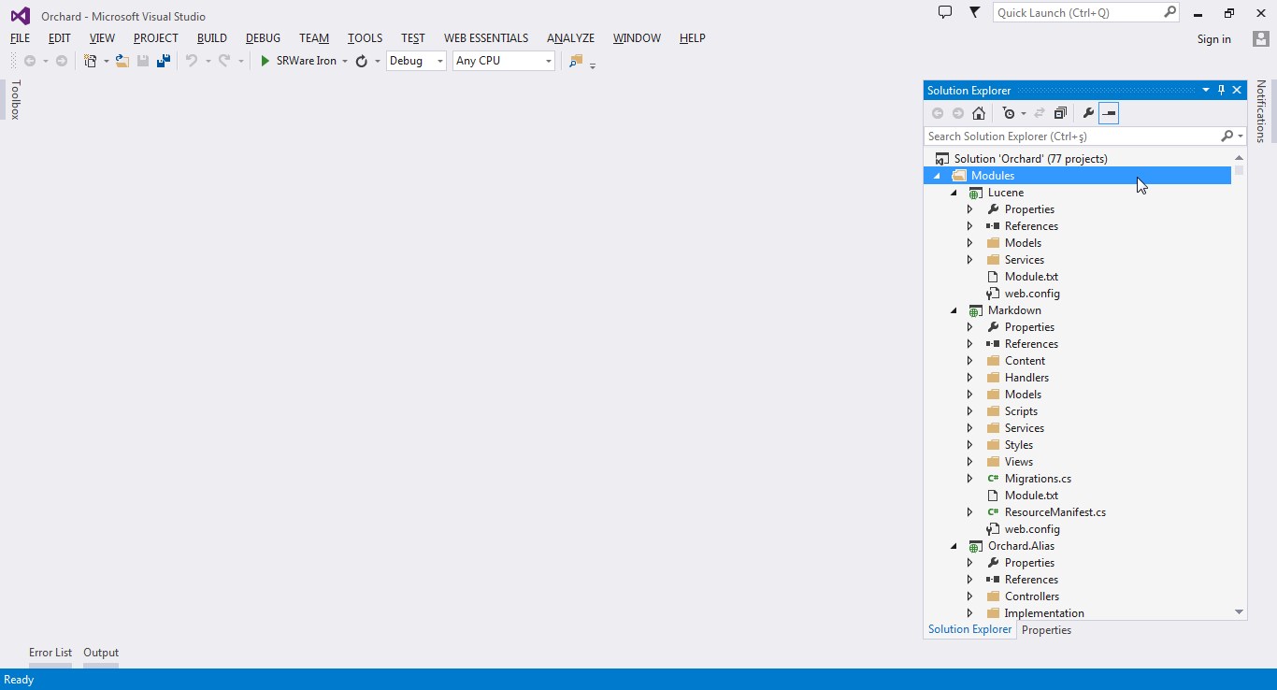Image resolution: width=1277 pixels, height=690 pixels.
Task: Click the Visual Studio logo icon
Action: [20, 16]
